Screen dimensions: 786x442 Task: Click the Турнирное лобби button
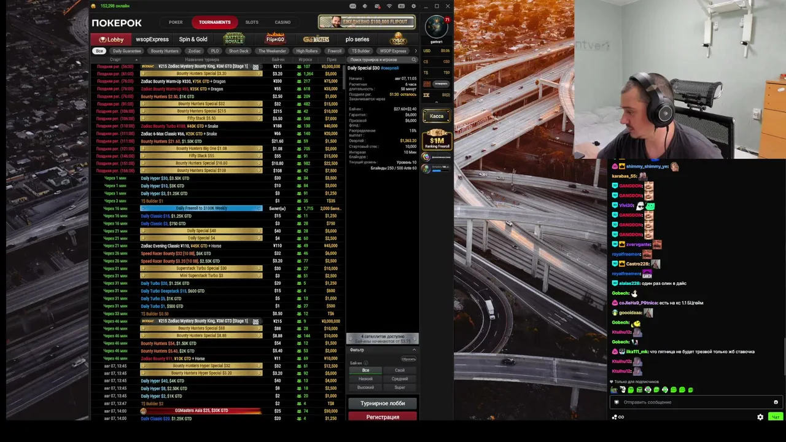[x=383, y=403]
